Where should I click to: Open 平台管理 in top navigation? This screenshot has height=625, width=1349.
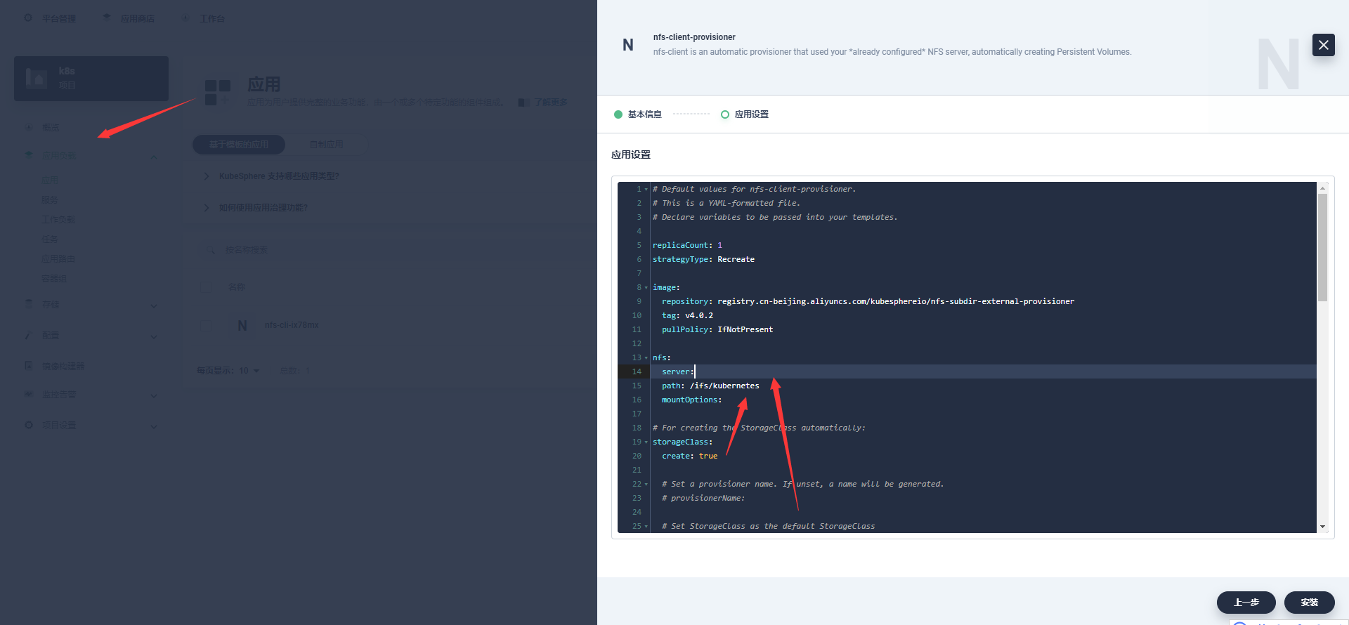[59, 19]
